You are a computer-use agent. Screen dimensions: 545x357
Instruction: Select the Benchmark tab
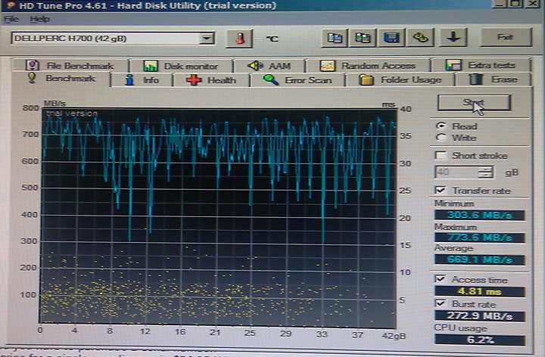coord(61,79)
